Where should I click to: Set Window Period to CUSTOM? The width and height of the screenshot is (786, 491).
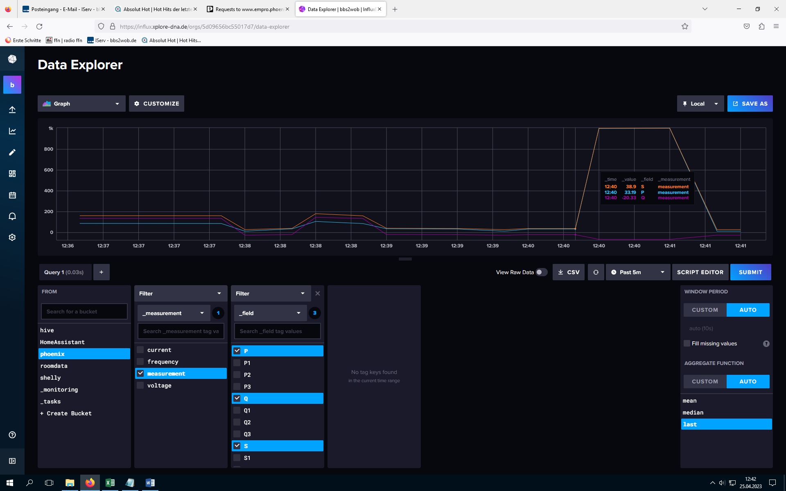coord(705,310)
